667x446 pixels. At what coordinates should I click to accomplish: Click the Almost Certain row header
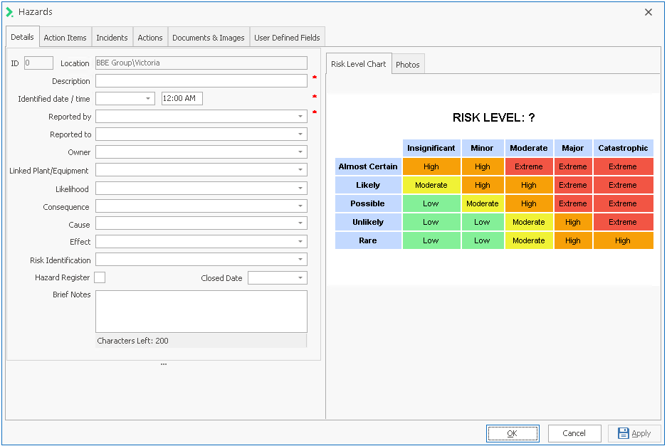[368, 166]
